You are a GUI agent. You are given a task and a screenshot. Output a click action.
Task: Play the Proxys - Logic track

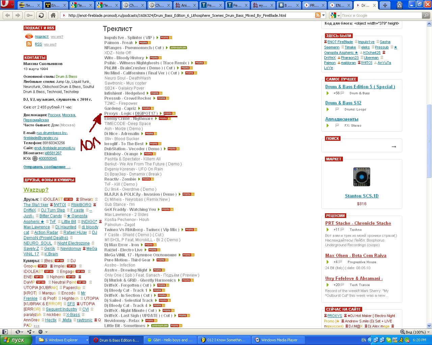[x=161, y=114]
